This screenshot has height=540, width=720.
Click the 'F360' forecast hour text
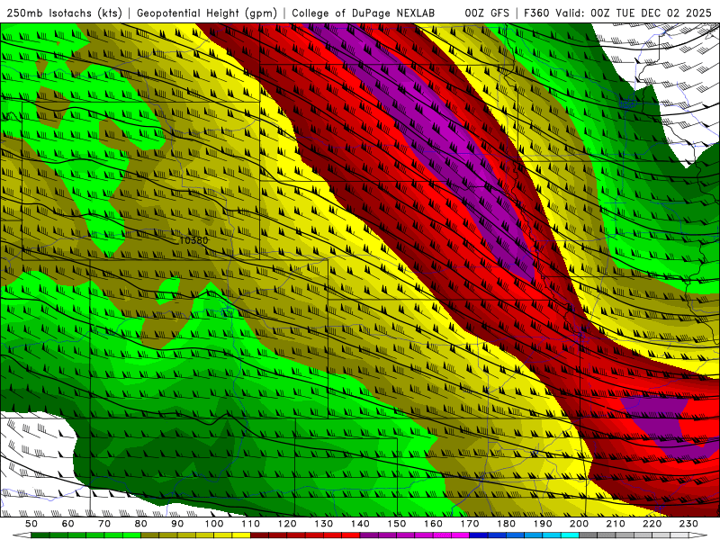(537, 13)
